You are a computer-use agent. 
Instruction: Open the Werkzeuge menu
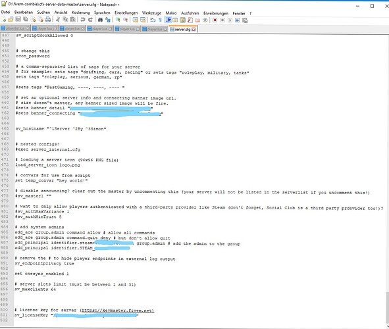151,13
